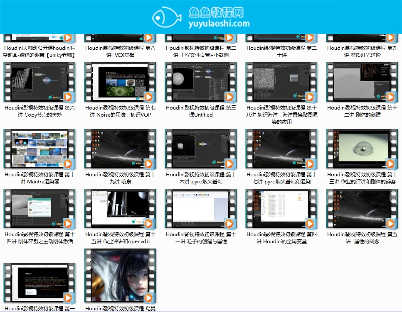Select the 第十四讲 刚体碎裂之主动刚体激活 thumbnail

point(39,209)
